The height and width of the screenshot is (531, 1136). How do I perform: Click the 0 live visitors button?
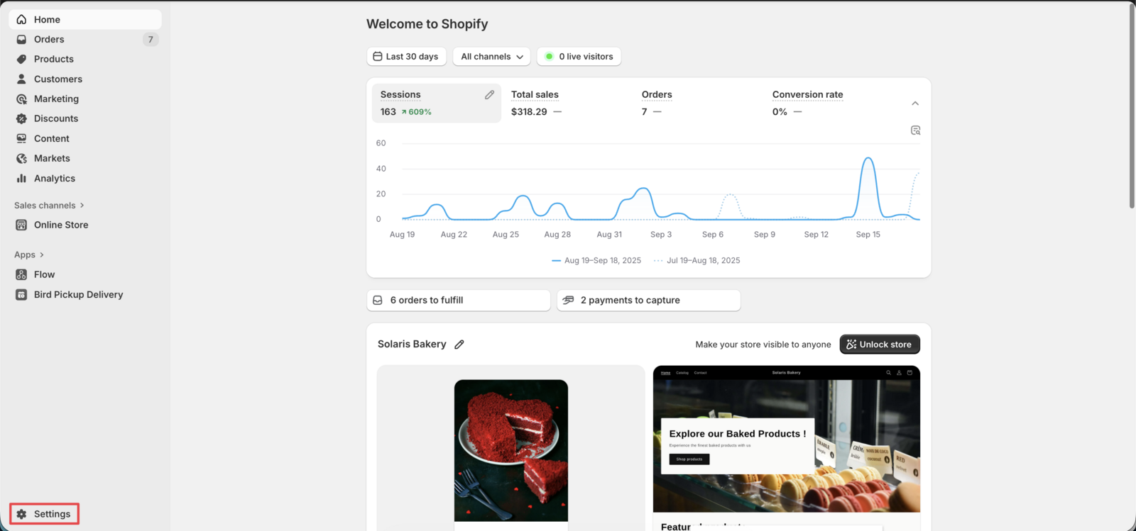pos(579,57)
